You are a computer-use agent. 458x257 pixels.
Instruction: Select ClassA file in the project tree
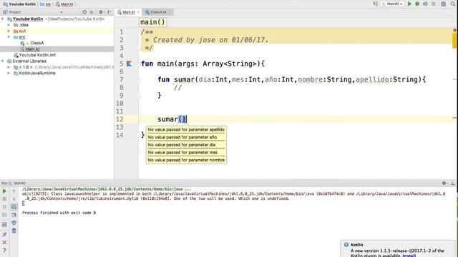[36, 43]
